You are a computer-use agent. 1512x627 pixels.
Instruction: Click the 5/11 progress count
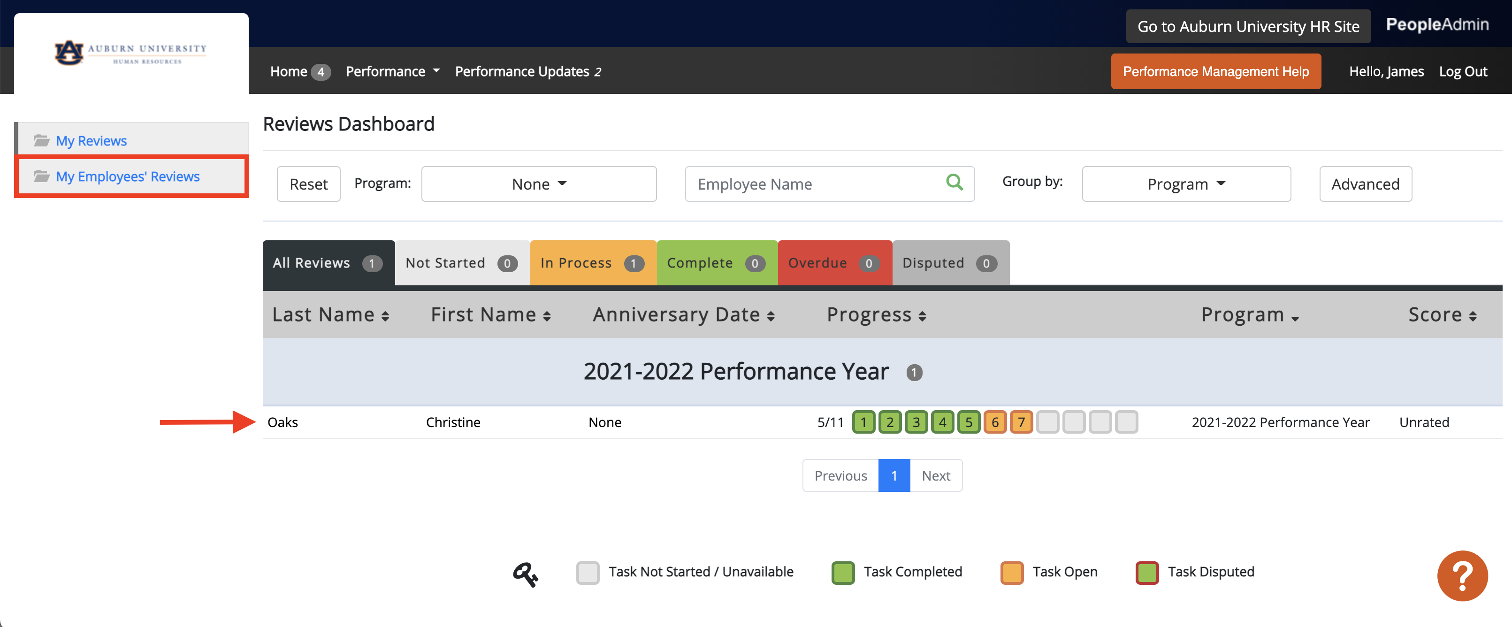(830, 422)
